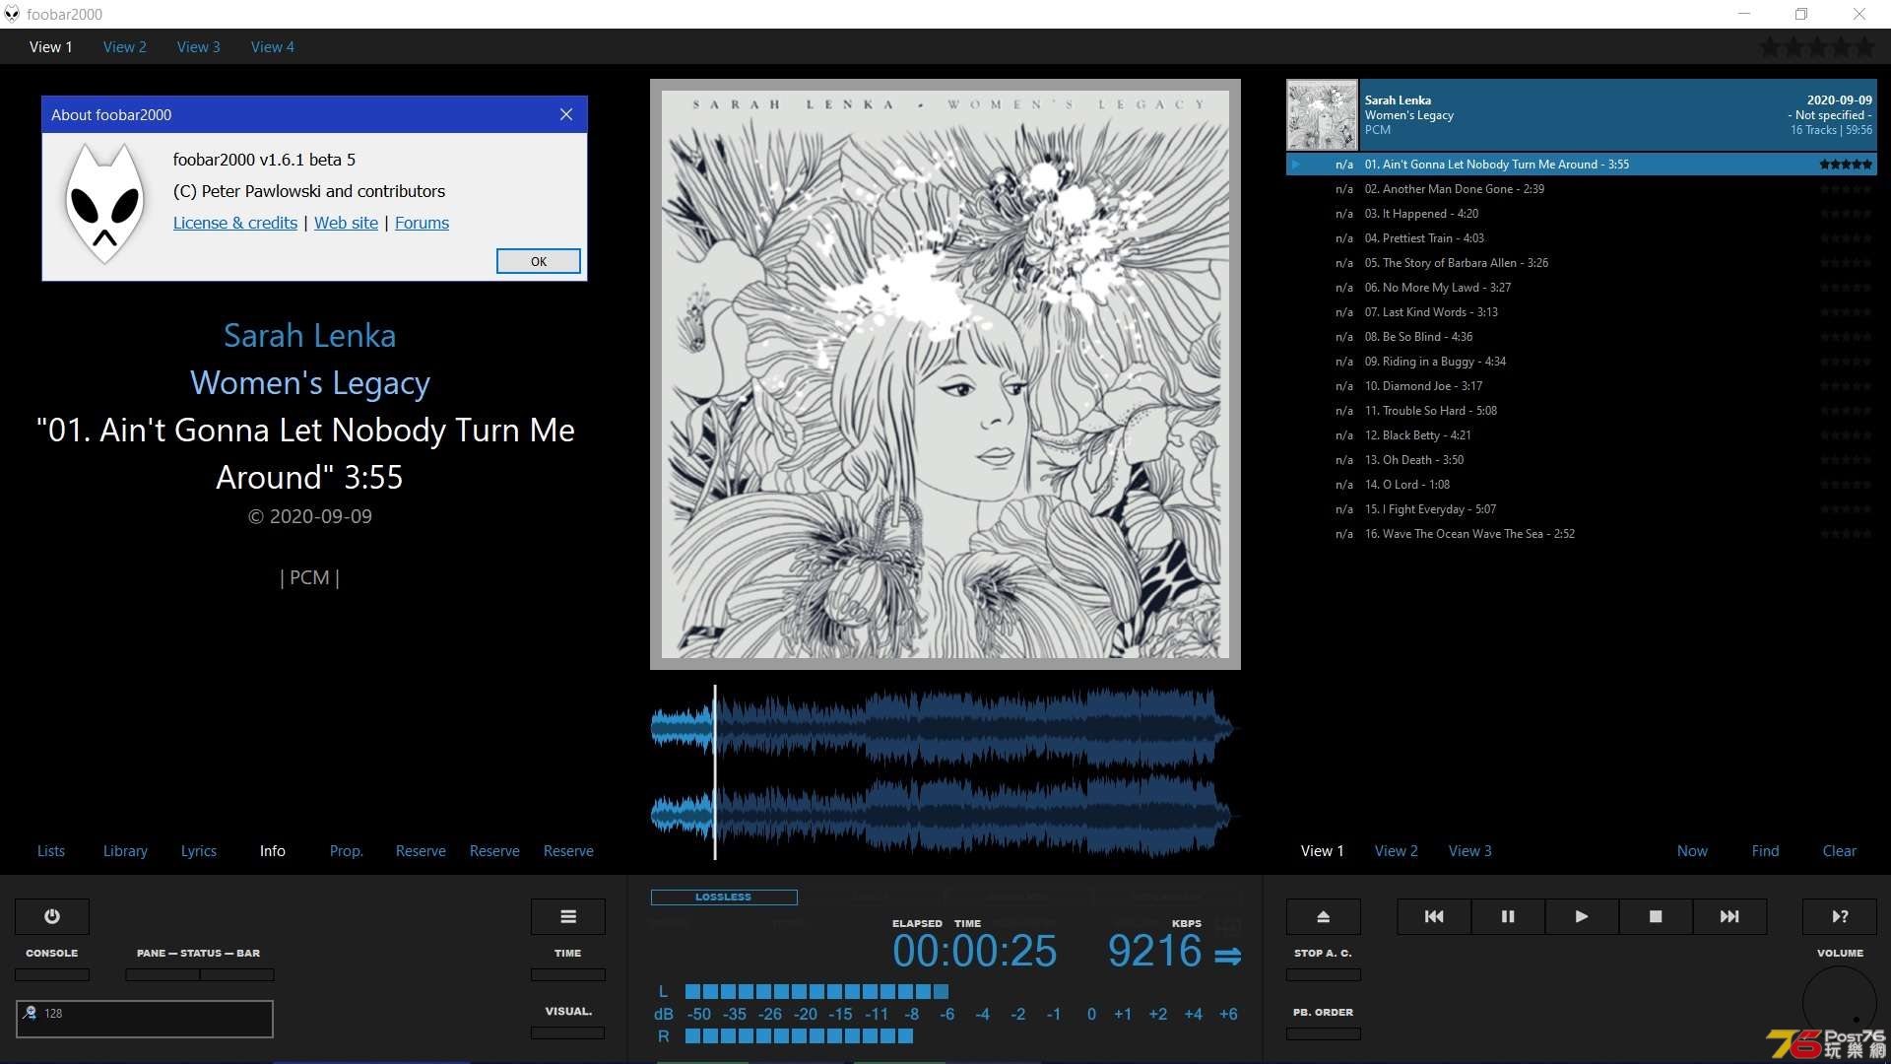Image resolution: width=1891 pixels, height=1064 pixels.
Task: Toggle the left bar under PANE — STATUS — BAR
Action: [x=163, y=974]
